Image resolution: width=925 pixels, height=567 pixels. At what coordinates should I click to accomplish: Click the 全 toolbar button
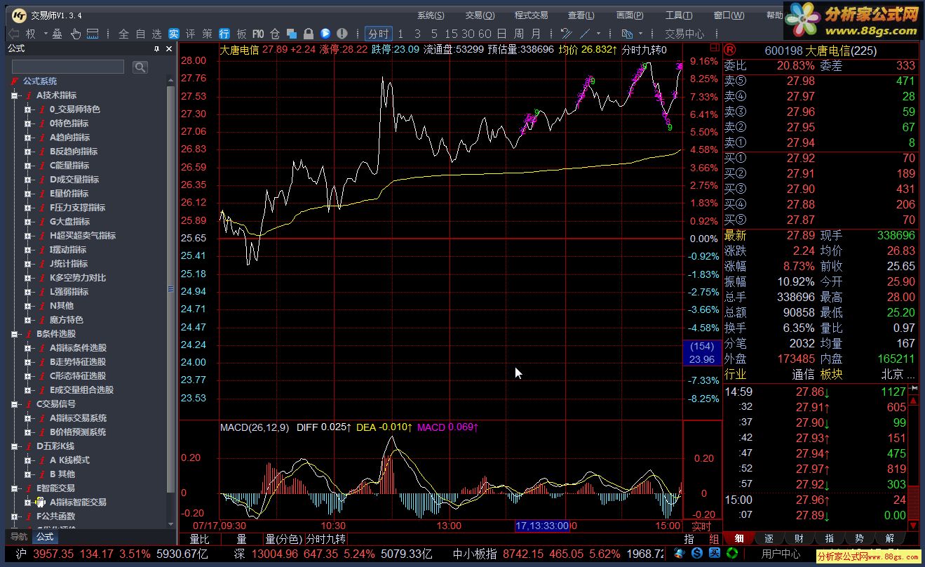pos(123,34)
